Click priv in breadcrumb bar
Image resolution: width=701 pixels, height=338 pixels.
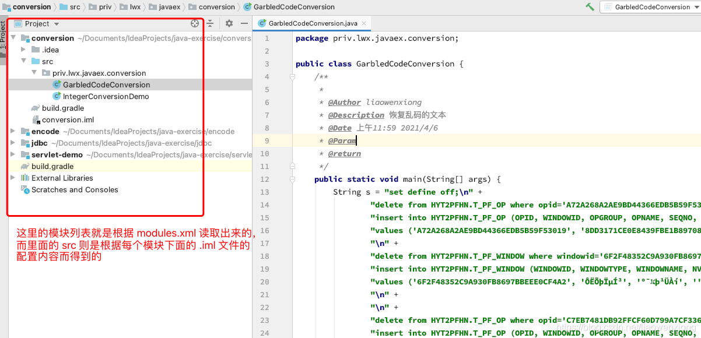point(105,7)
